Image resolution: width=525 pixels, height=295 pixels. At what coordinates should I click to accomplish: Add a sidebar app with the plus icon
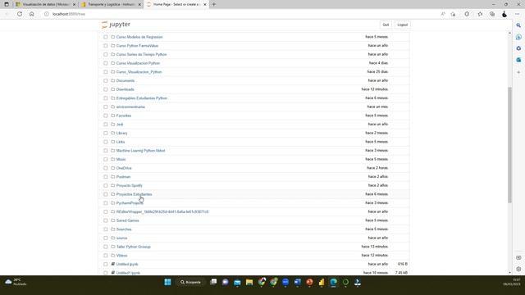(518, 72)
